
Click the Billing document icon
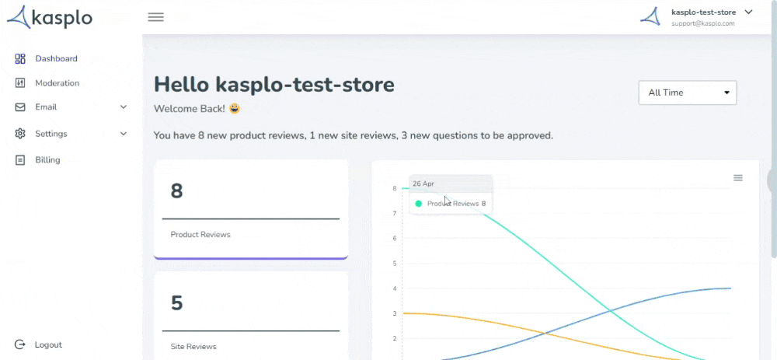[20, 159]
